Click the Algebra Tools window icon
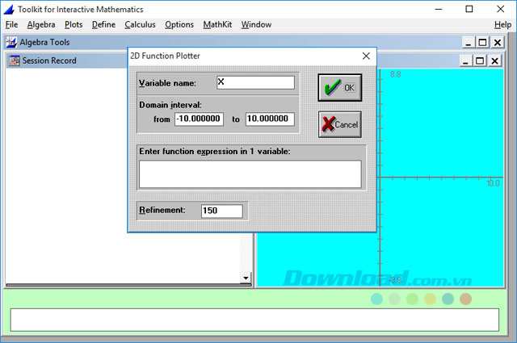This screenshot has width=517, height=343. (11, 42)
